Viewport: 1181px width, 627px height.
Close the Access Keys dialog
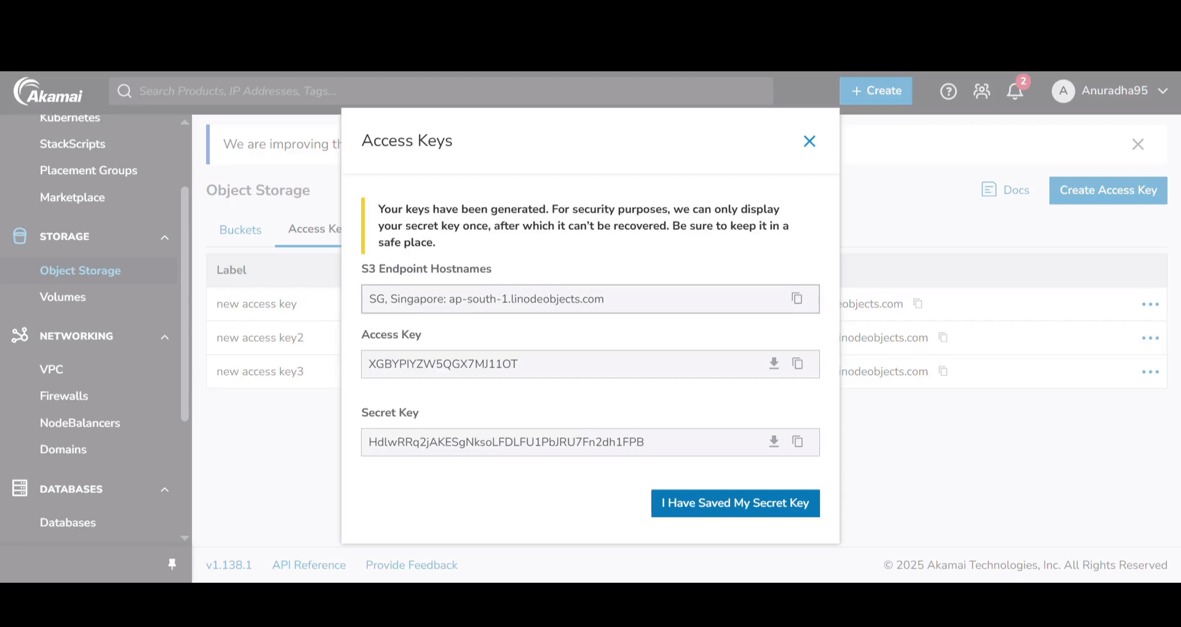tap(809, 141)
